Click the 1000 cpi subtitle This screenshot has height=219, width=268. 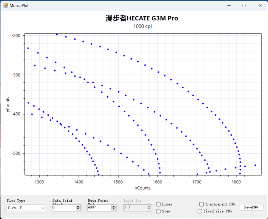coord(143,26)
